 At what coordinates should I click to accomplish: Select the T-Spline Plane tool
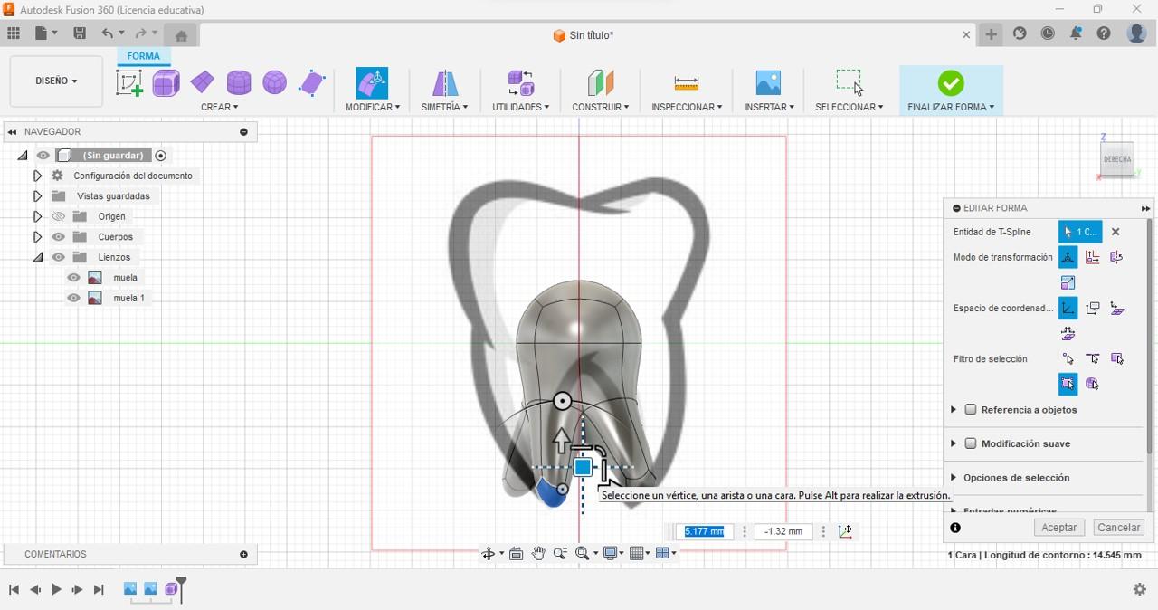coord(202,83)
